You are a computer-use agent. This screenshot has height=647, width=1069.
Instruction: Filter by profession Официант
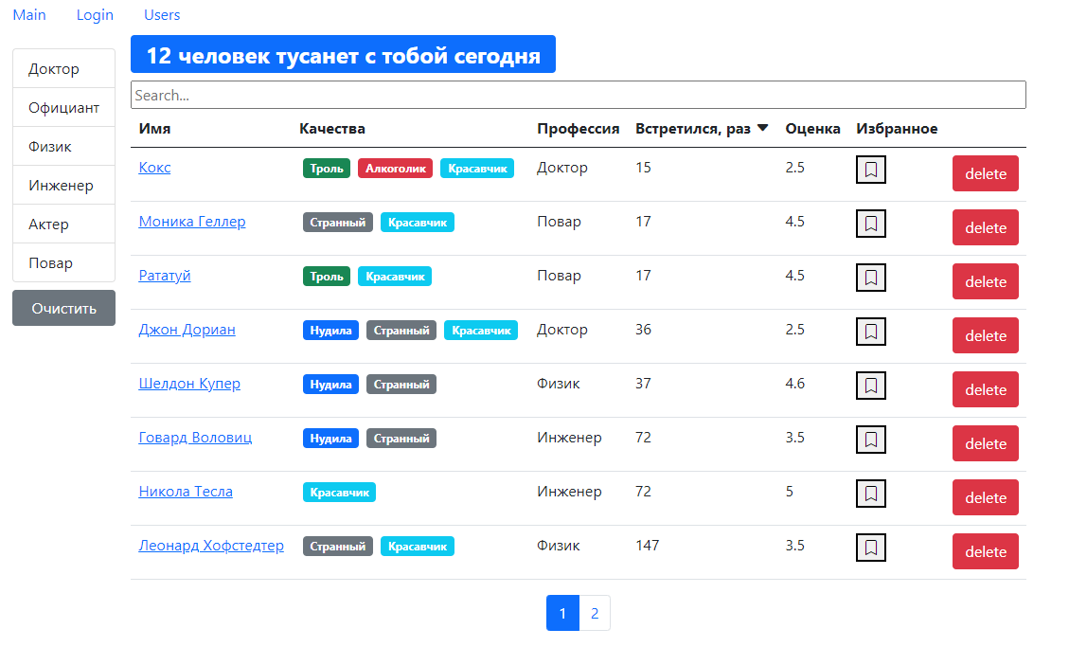click(x=64, y=107)
